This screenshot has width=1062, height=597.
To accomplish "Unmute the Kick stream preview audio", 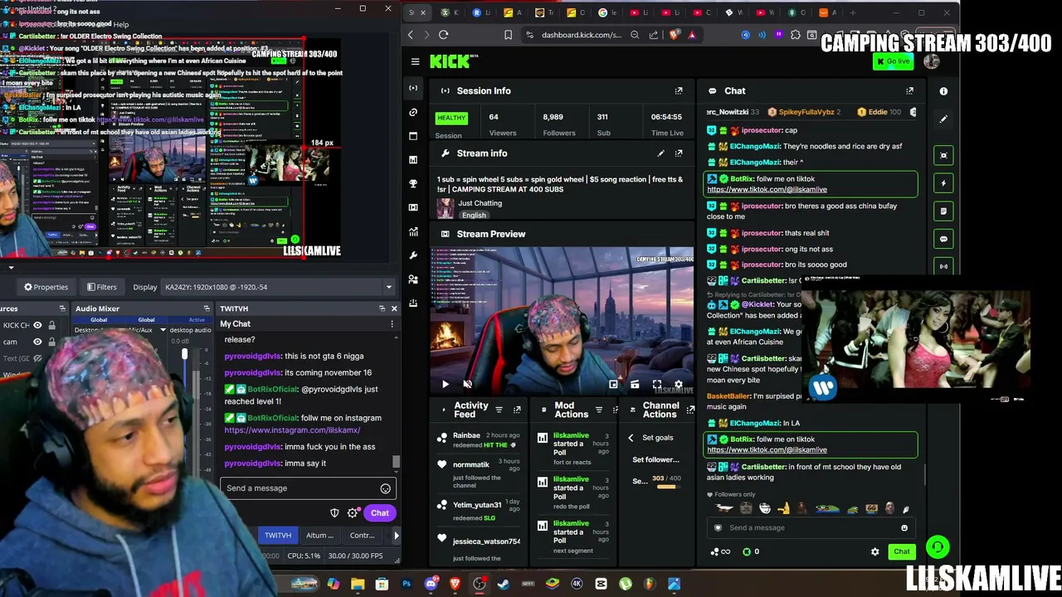I will [x=467, y=384].
